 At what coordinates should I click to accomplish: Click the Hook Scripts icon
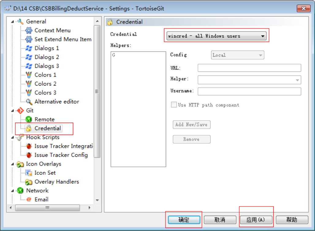pos(20,137)
